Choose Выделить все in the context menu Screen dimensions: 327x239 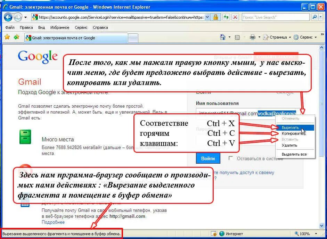coord(295,154)
